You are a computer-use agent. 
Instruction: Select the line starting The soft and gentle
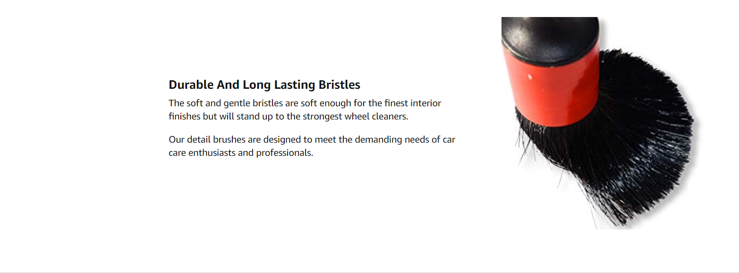click(x=305, y=103)
